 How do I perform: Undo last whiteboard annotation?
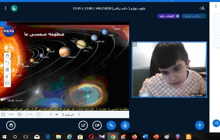coord(7,63)
